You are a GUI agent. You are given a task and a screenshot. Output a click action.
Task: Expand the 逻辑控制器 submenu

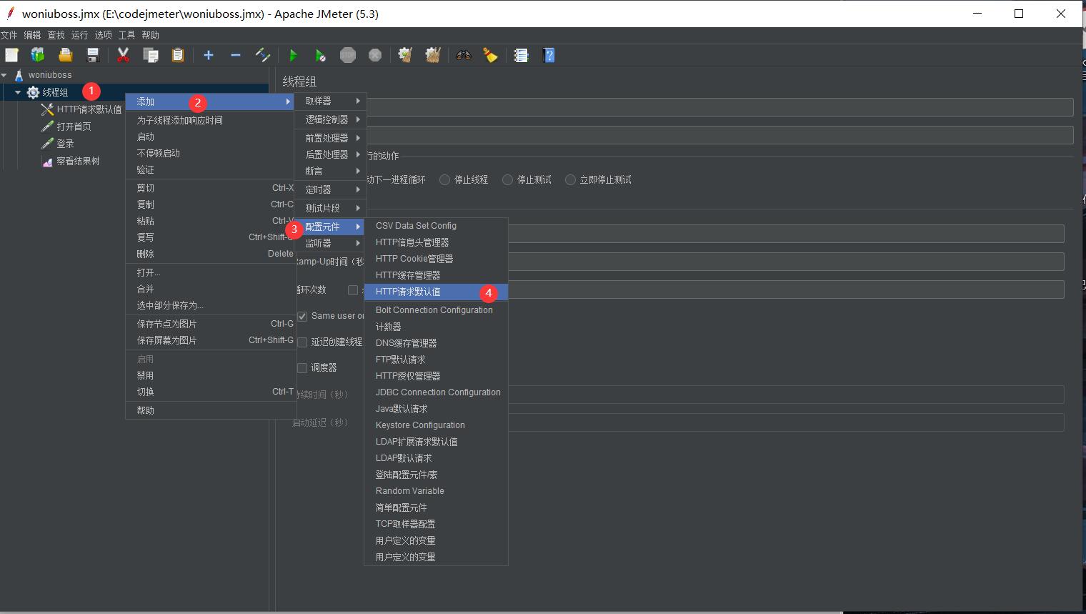coord(330,119)
